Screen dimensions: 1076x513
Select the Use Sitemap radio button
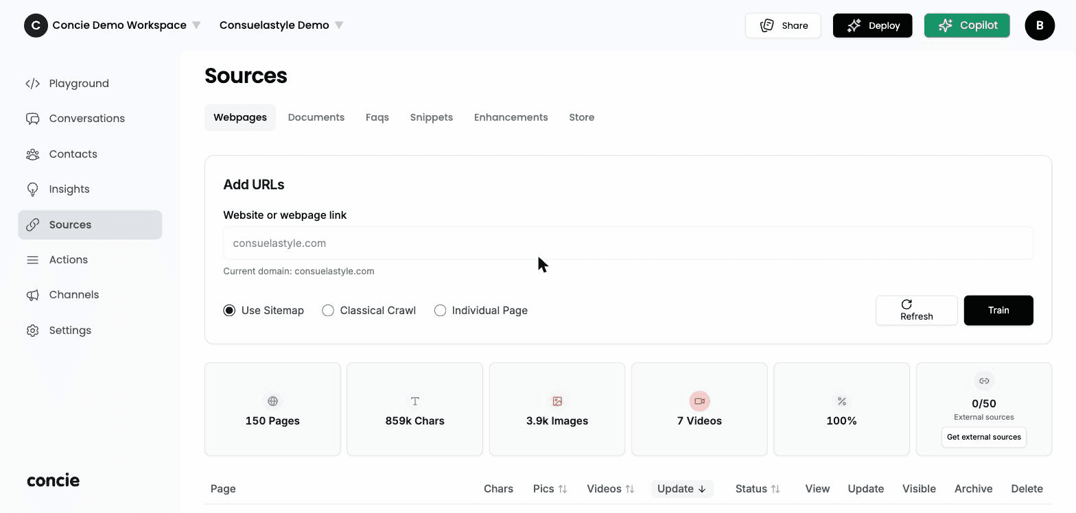(229, 311)
